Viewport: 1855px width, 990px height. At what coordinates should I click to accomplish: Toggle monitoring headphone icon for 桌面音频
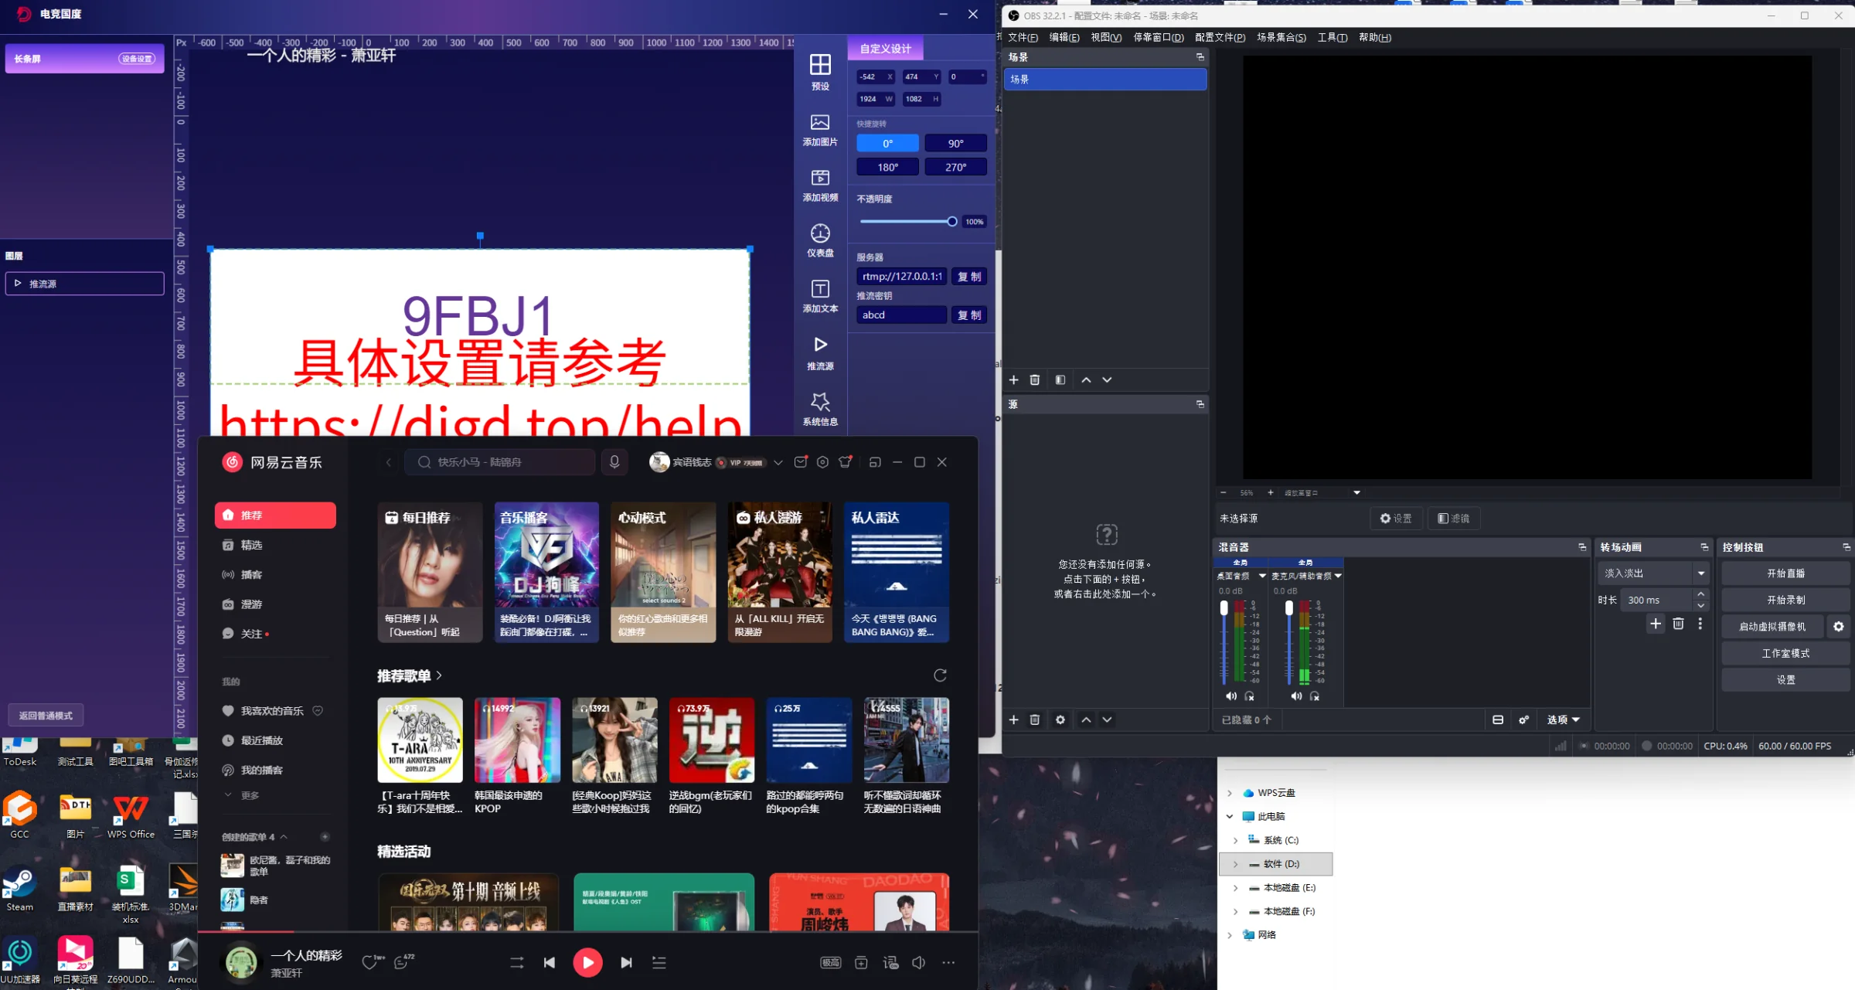[x=1249, y=696]
